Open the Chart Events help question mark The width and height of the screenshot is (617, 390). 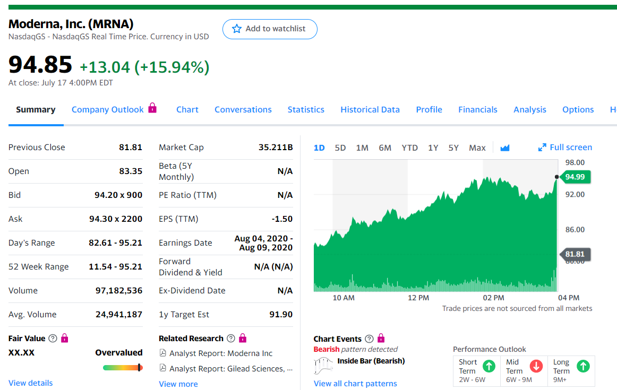369,339
